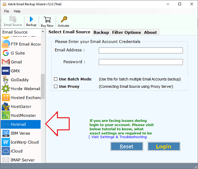Click the Activate key icon
This screenshot has width=198, height=169.
pos(64,19)
